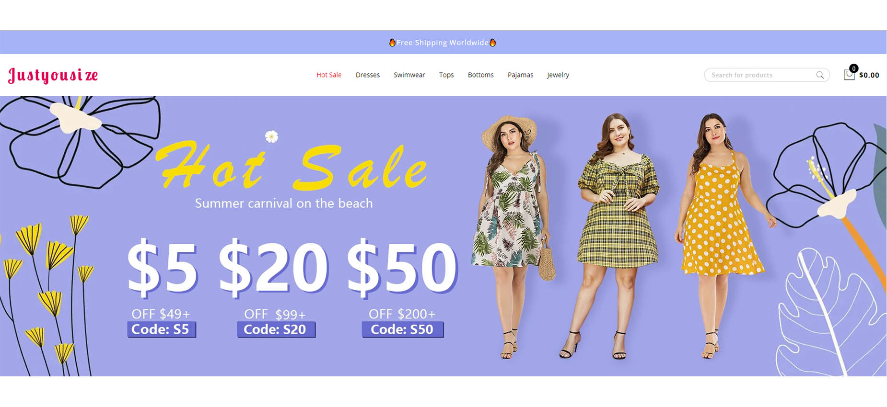Click the Code: S20 coupon label

point(276,329)
